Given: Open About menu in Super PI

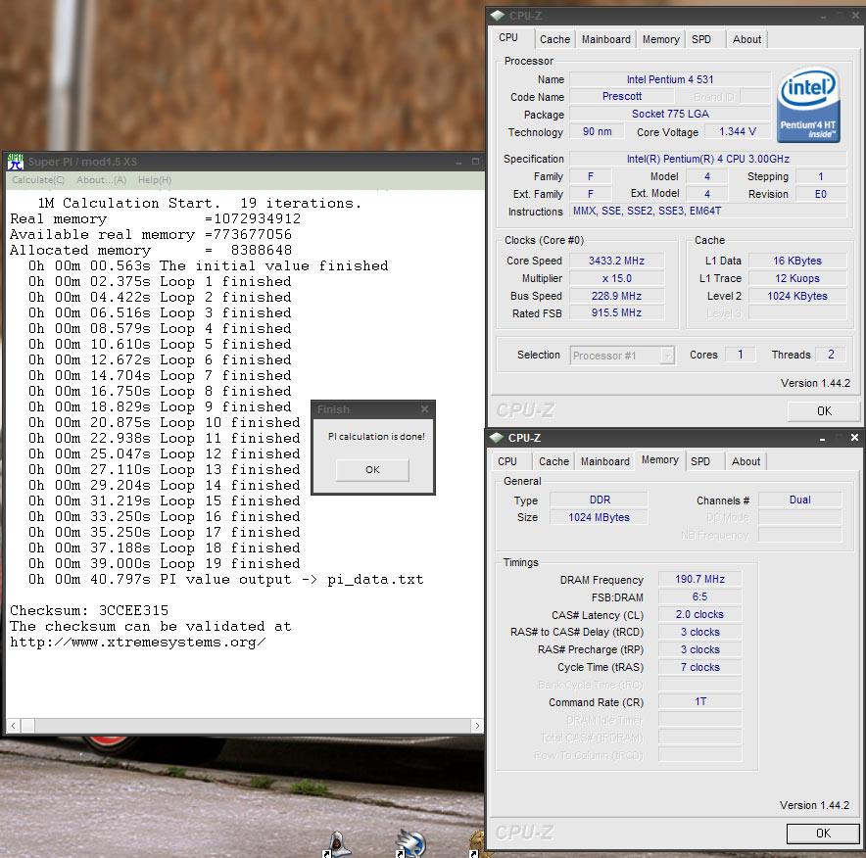Looking at the screenshot, I should [101, 180].
